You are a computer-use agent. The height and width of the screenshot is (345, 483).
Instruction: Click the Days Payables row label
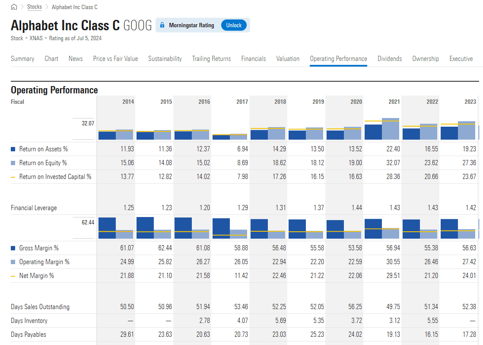click(x=29, y=335)
